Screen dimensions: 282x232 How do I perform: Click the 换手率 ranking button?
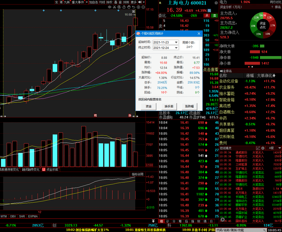pyautogui.click(x=169, y=106)
